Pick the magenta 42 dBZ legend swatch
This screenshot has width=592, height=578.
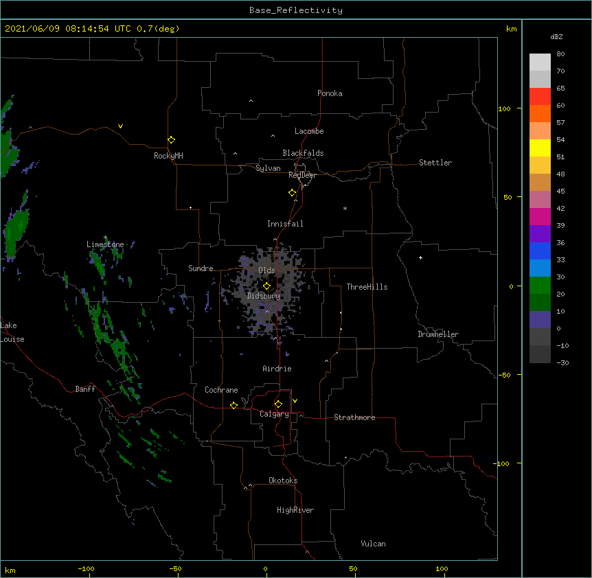click(x=540, y=216)
